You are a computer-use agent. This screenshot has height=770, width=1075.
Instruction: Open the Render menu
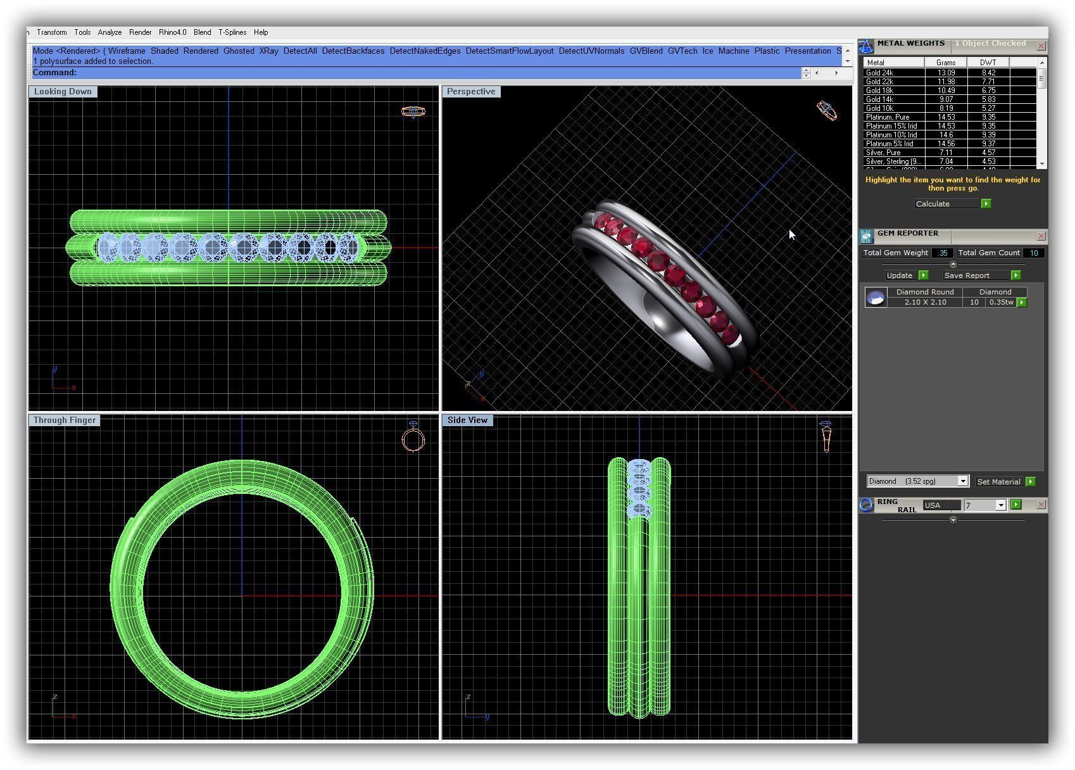[x=140, y=32]
